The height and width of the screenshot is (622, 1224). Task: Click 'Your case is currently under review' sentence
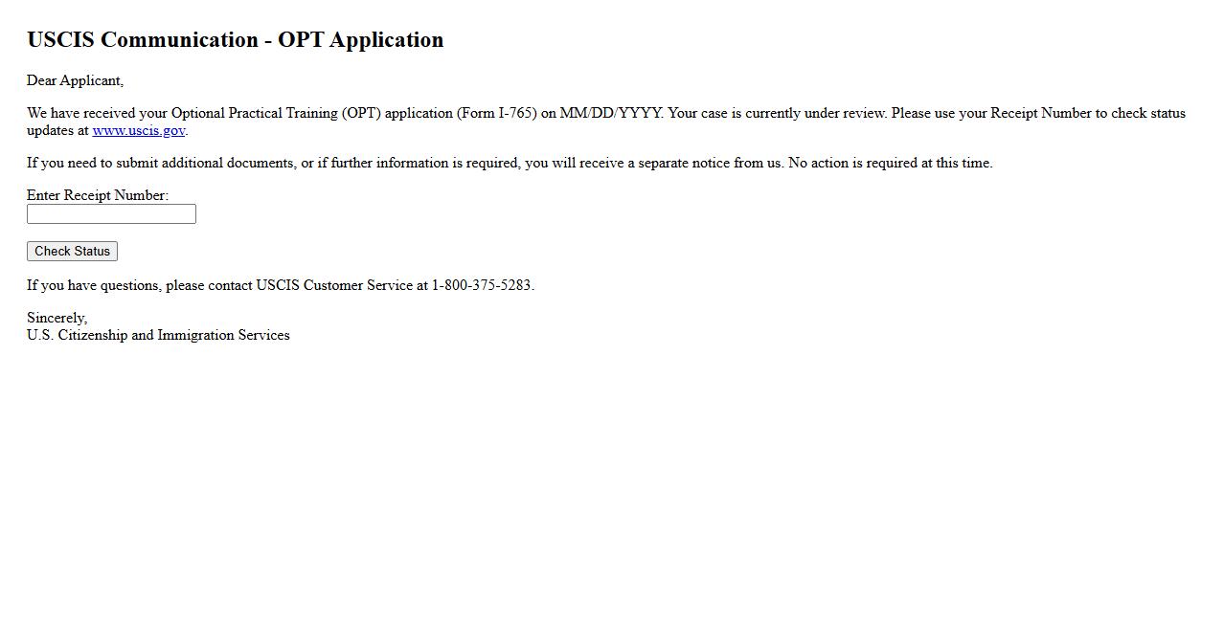pyautogui.click(x=777, y=114)
